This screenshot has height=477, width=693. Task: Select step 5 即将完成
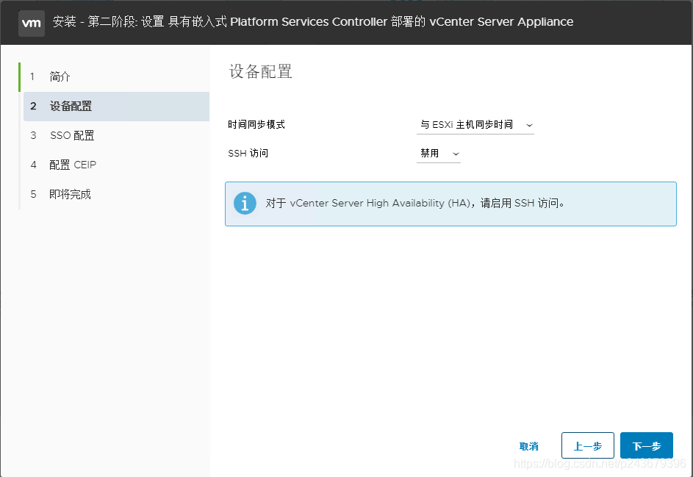(116, 194)
